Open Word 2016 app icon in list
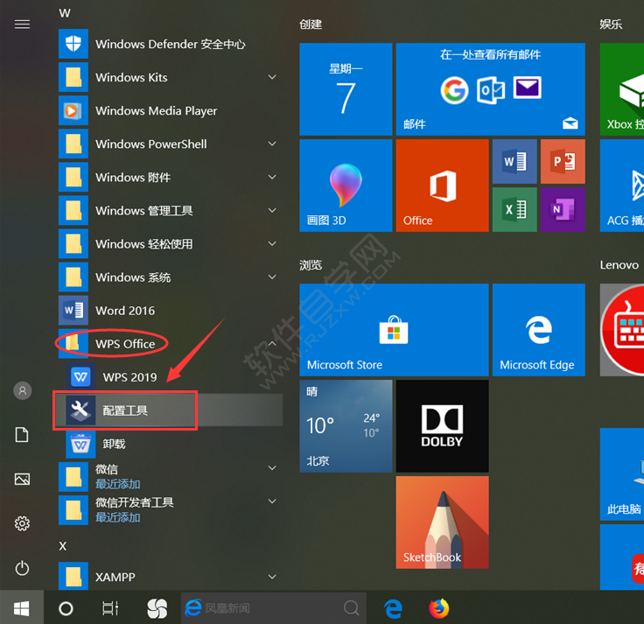Viewport: 644px width, 624px height. (x=73, y=310)
